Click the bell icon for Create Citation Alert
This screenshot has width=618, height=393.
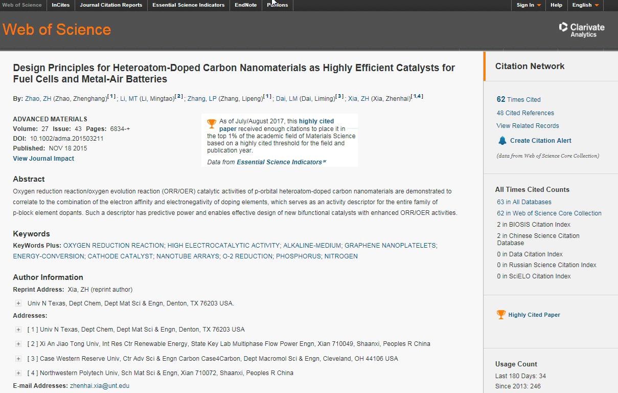[x=502, y=141]
